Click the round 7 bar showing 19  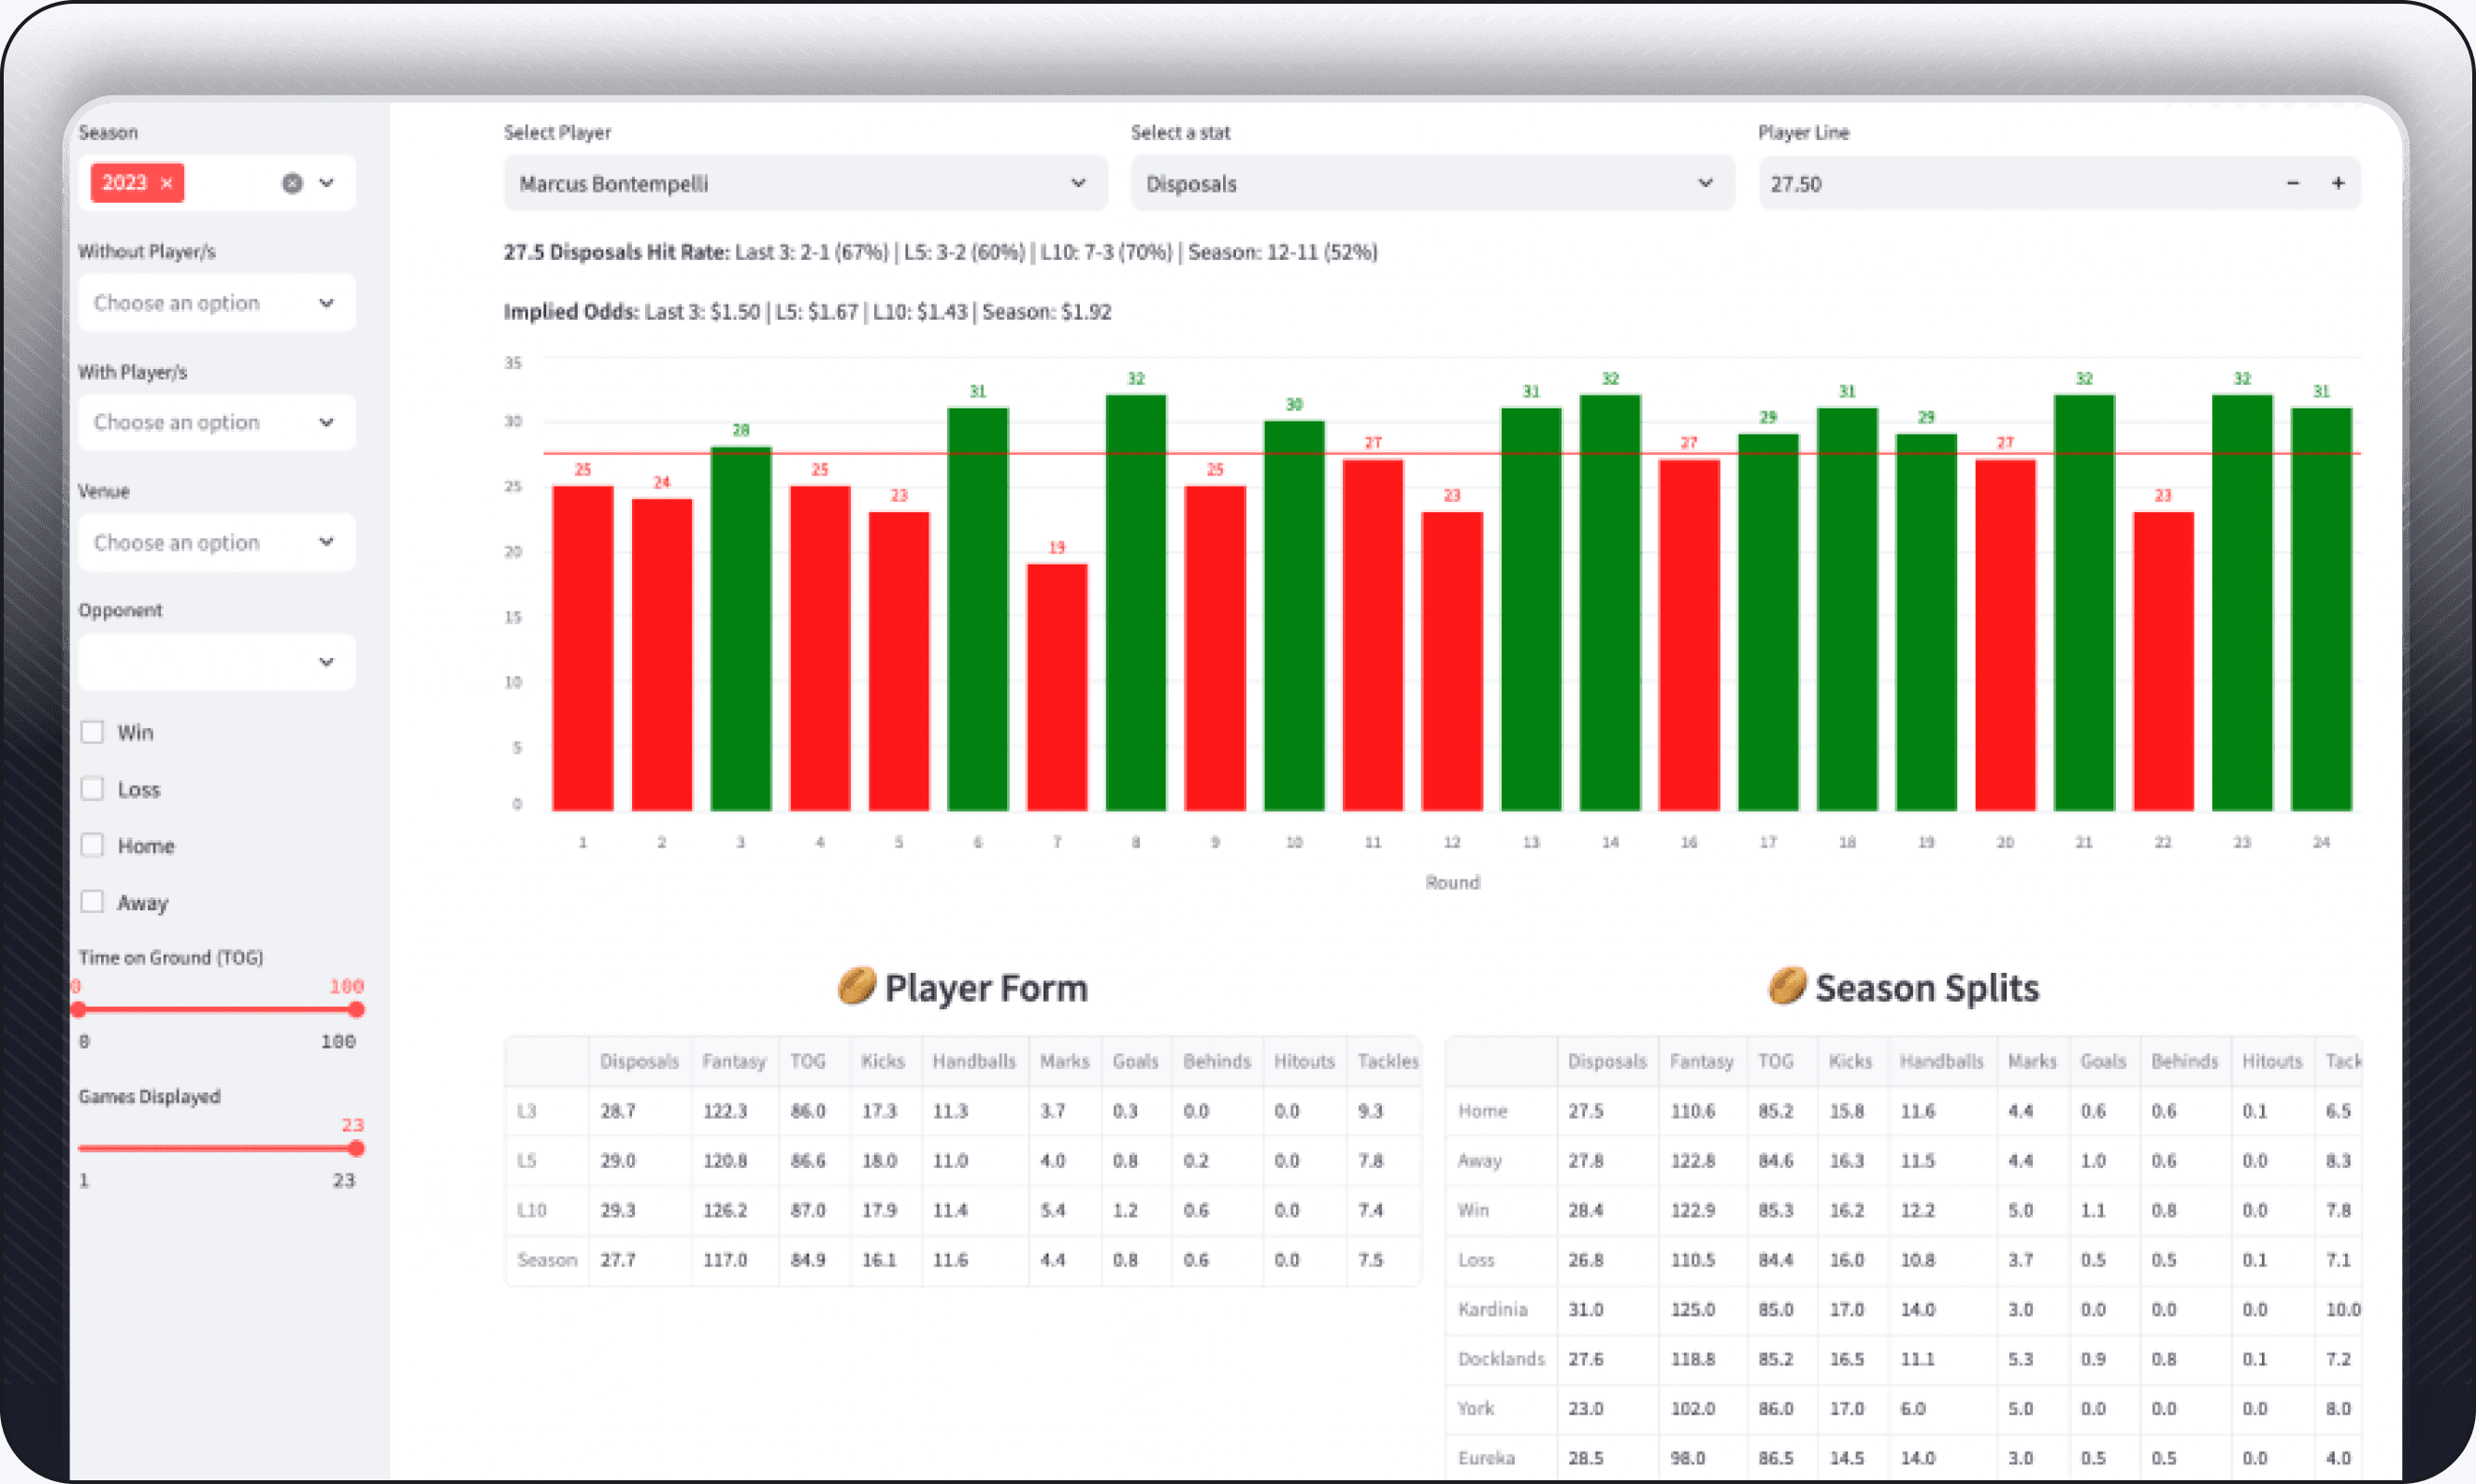click(x=1057, y=686)
